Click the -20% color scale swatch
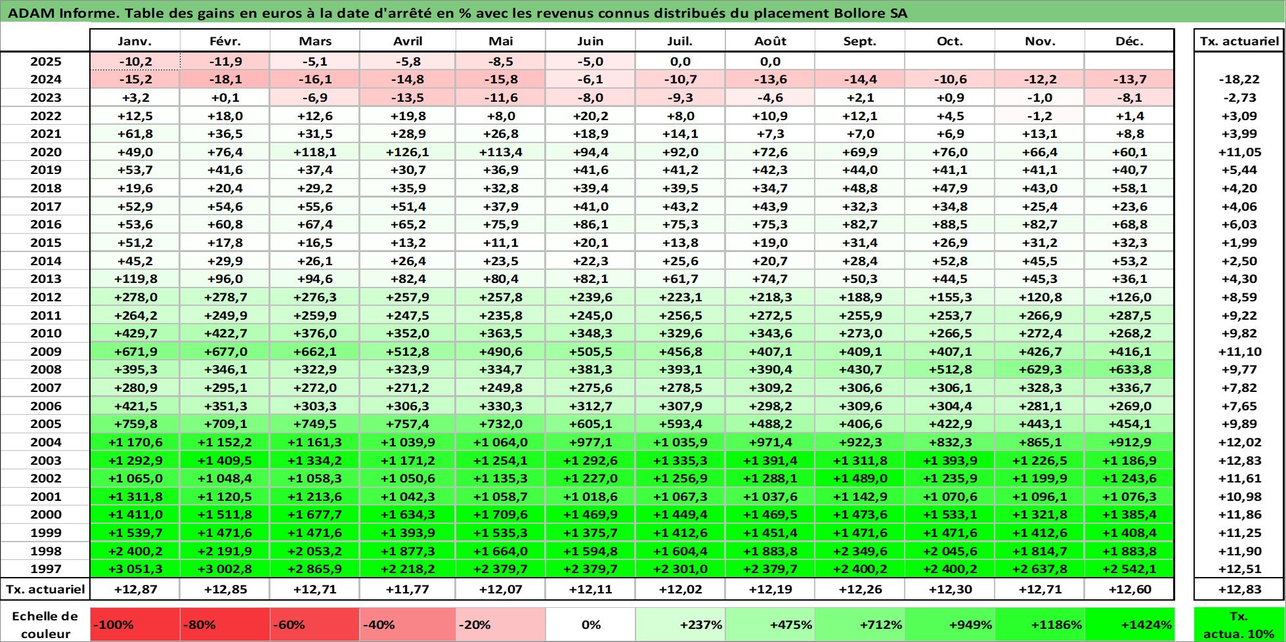Image resolution: width=1286 pixels, height=642 pixels. point(500,624)
